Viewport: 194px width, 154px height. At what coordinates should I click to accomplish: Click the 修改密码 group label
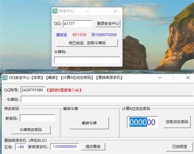click(x=12, y=109)
